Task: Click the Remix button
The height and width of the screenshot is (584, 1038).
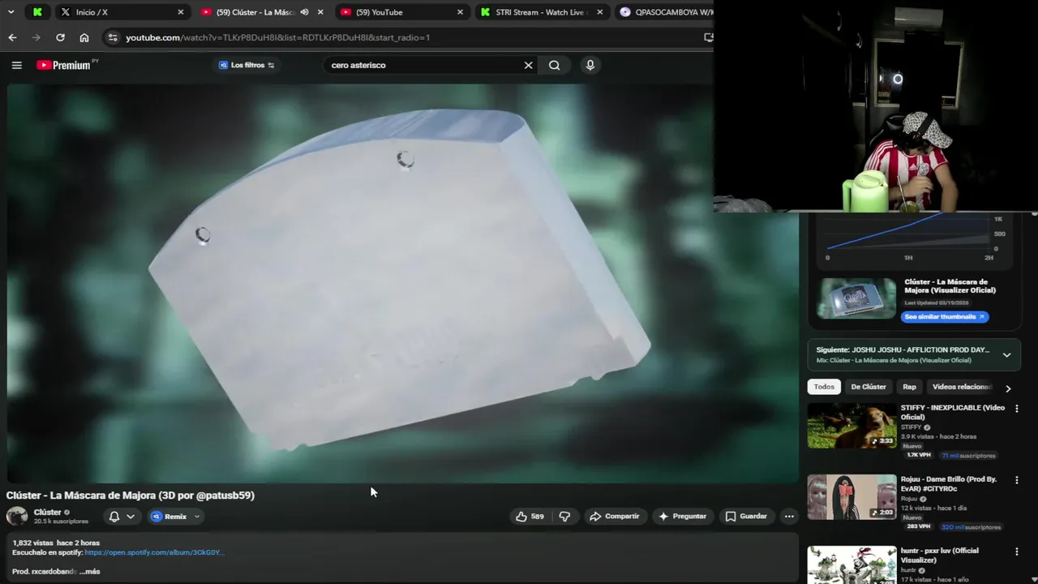Action: pyautogui.click(x=169, y=516)
